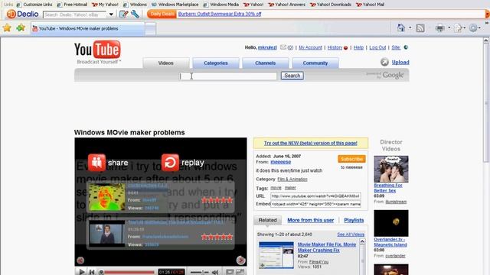Click Yahoo! Answers in Links bar
The image size is (490, 275).
287,5
